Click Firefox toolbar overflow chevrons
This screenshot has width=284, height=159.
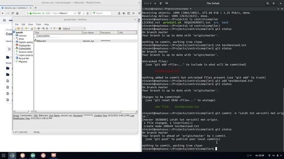click(x=134, y=13)
